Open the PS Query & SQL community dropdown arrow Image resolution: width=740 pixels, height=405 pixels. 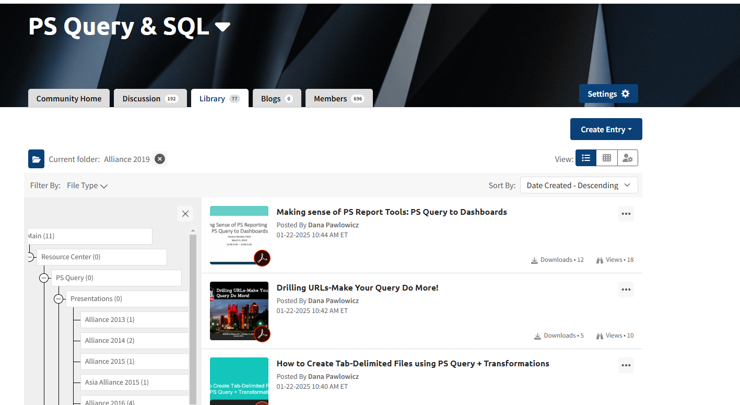[x=222, y=27]
